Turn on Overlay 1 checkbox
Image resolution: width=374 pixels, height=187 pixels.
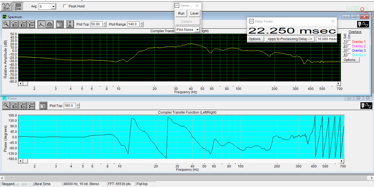(x=349, y=42)
